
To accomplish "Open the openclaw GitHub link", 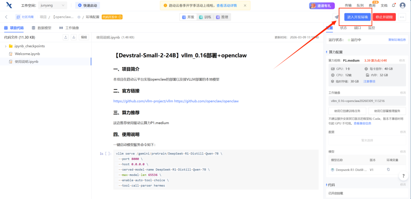I will coord(207,101).
